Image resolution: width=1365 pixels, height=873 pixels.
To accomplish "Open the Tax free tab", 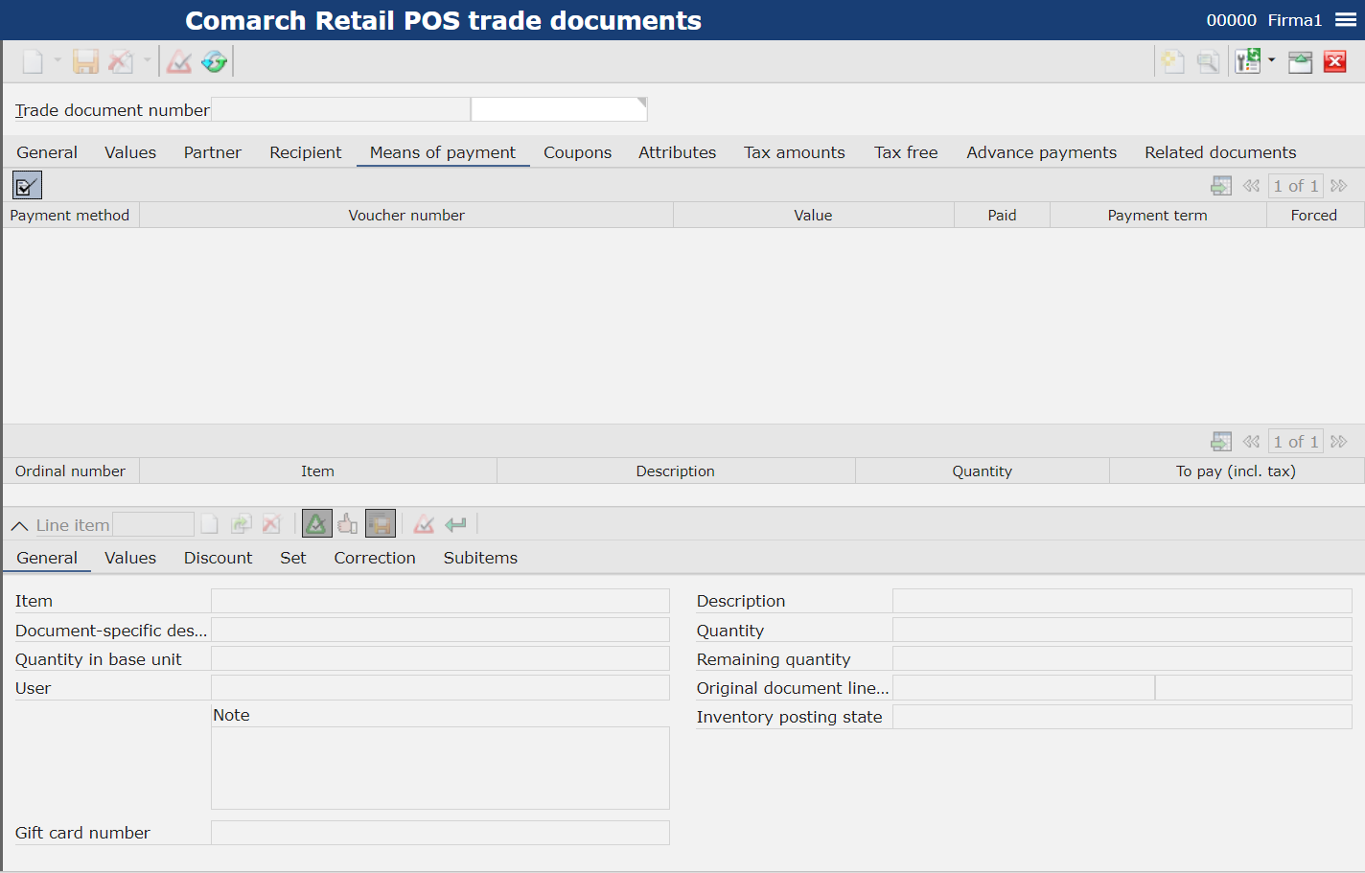I will click(906, 152).
